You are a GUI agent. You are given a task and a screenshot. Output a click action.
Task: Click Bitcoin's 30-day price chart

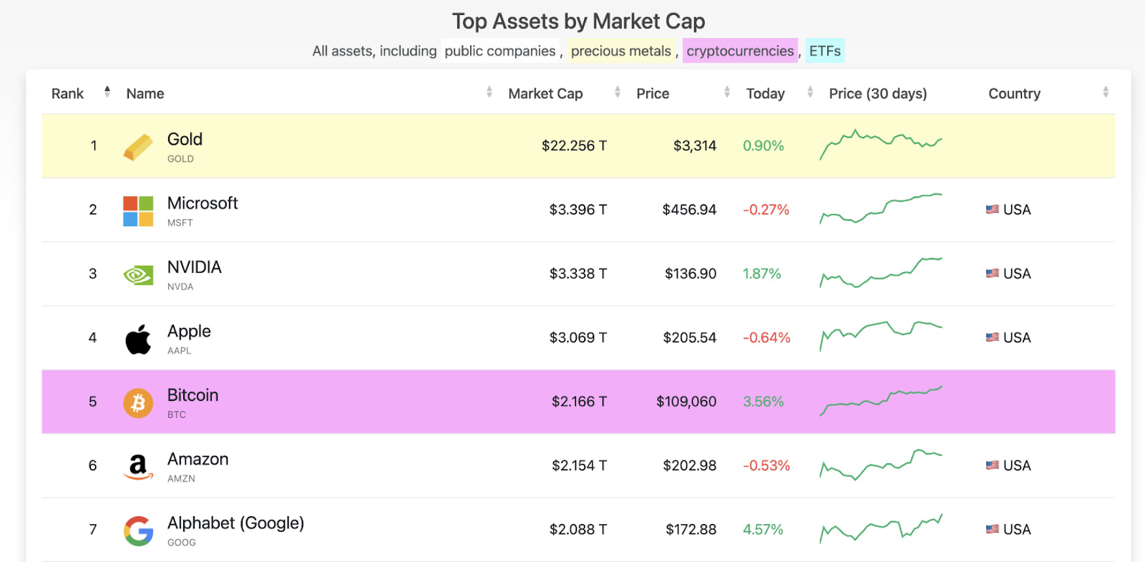tap(881, 401)
